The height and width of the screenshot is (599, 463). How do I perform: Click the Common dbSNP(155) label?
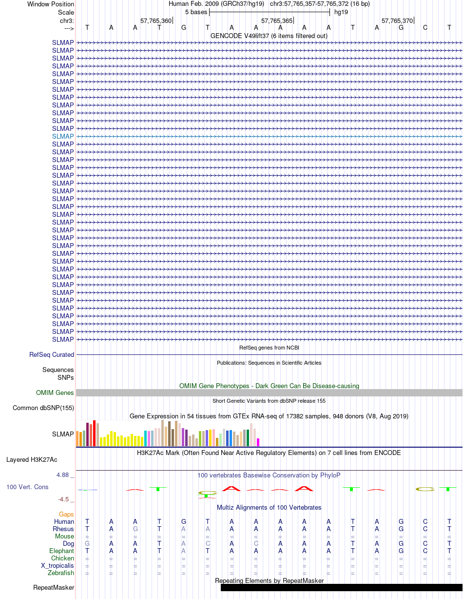click(x=43, y=408)
